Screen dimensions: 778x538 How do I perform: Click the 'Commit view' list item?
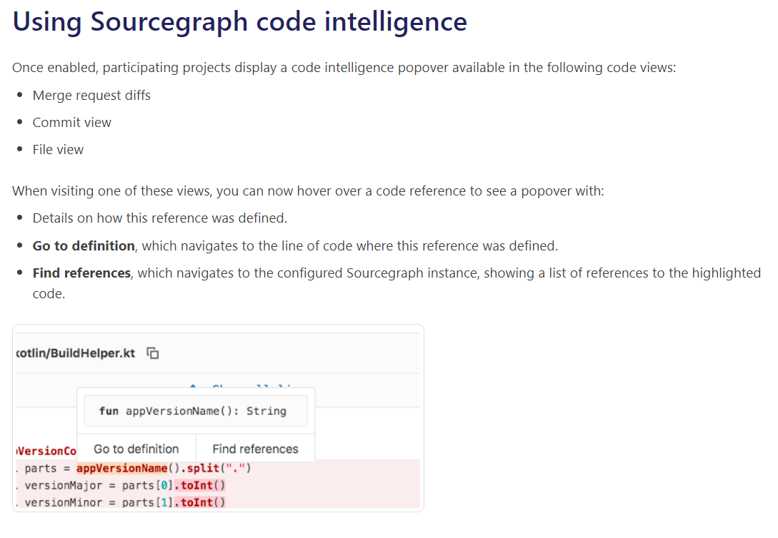[72, 122]
